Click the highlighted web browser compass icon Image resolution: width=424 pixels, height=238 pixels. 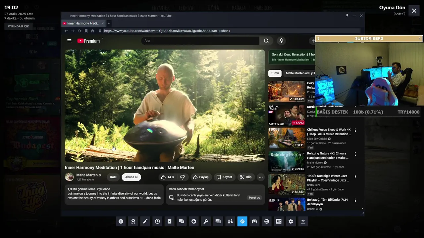(x=242, y=221)
